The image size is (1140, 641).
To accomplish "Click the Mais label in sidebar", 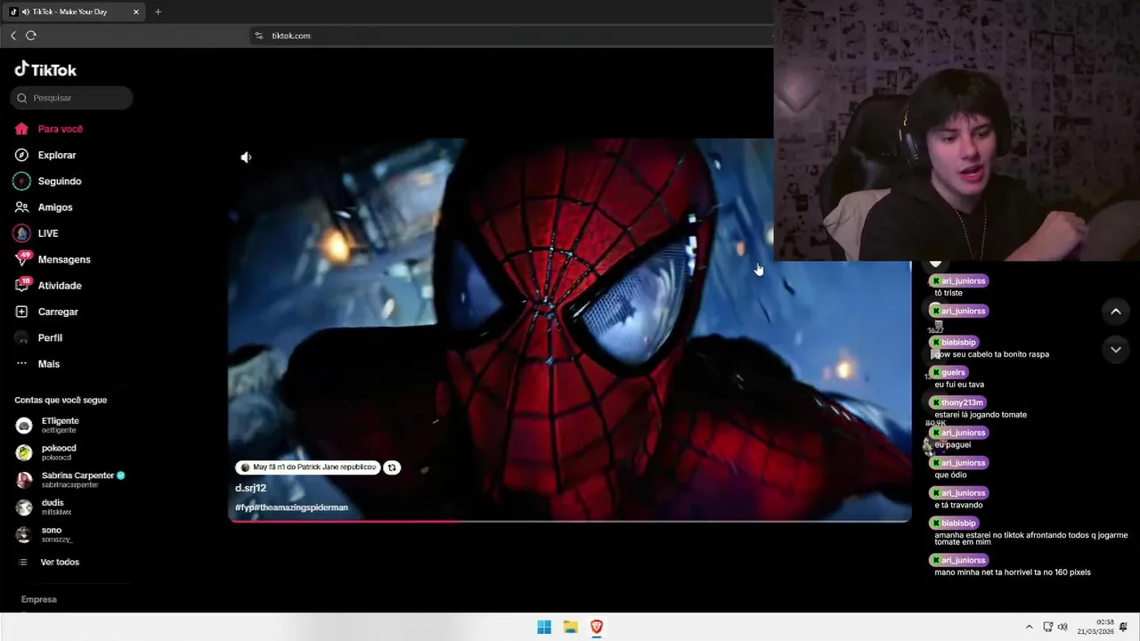I will pyautogui.click(x=49, y=364).
